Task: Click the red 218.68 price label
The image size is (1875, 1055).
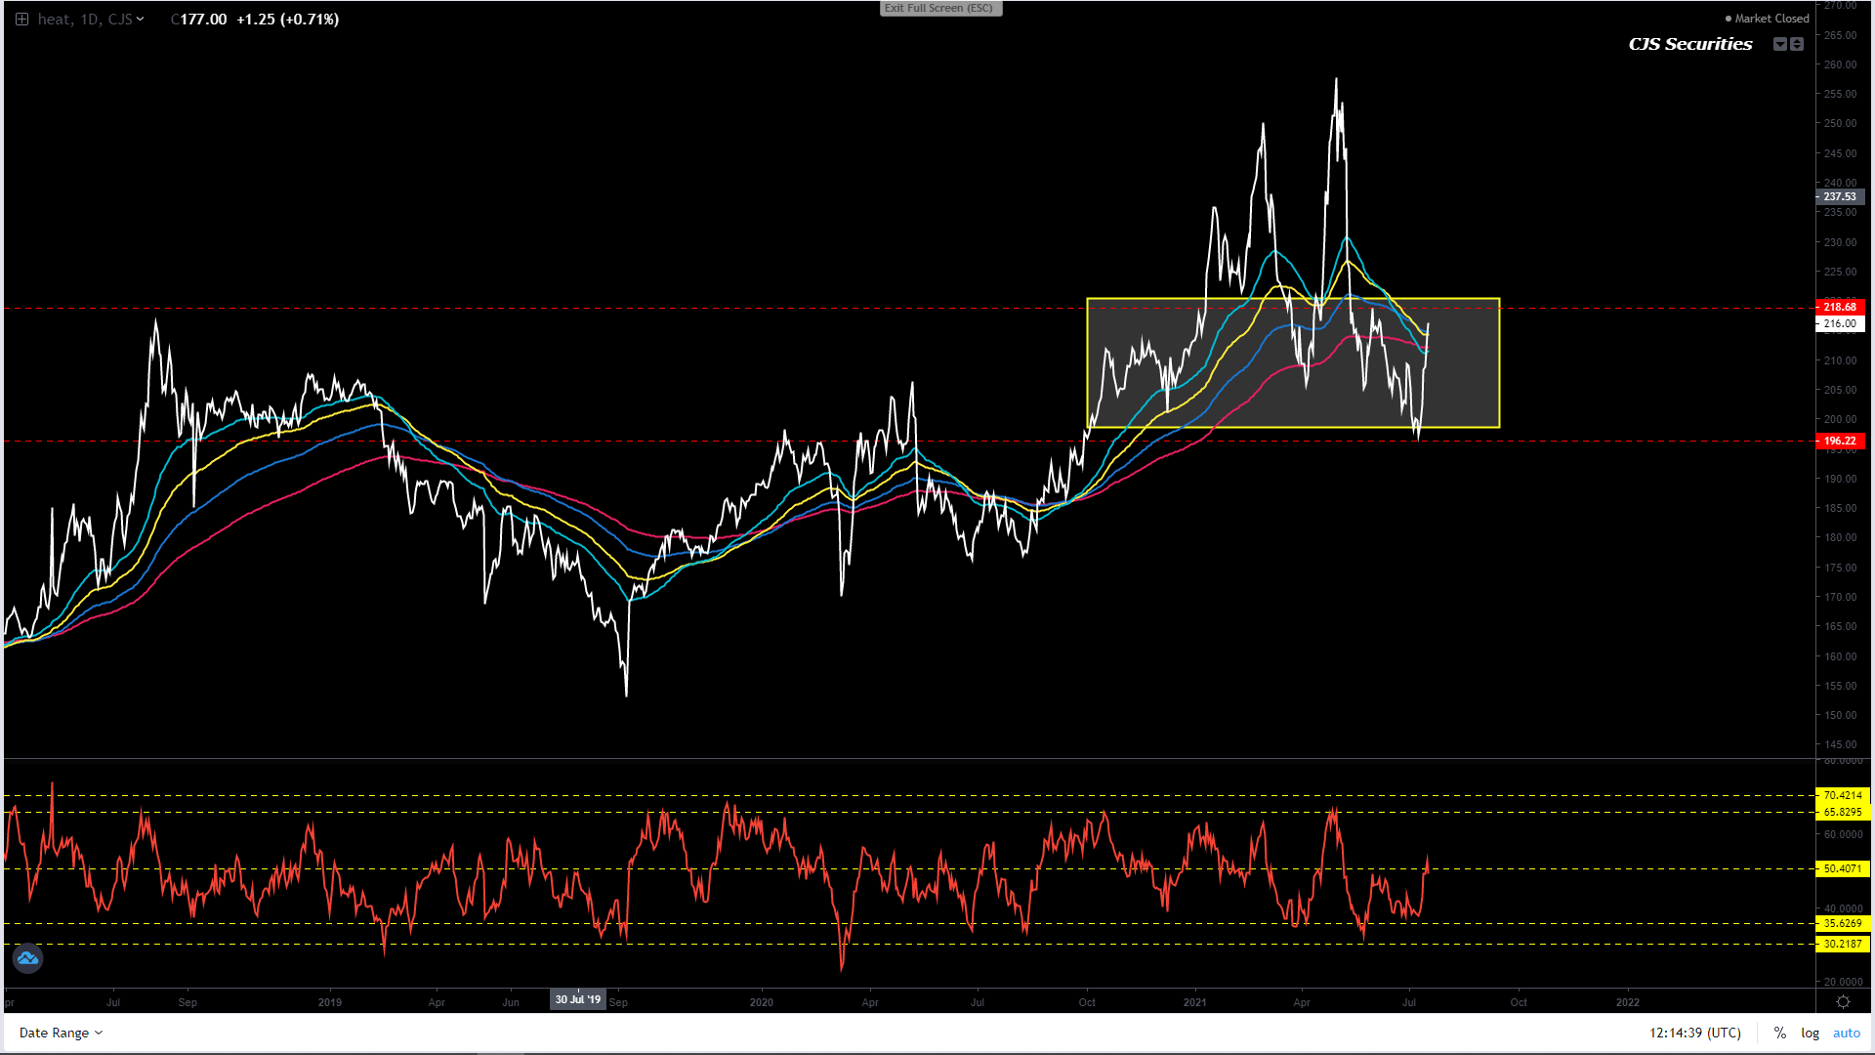Action: (1839, 307)
